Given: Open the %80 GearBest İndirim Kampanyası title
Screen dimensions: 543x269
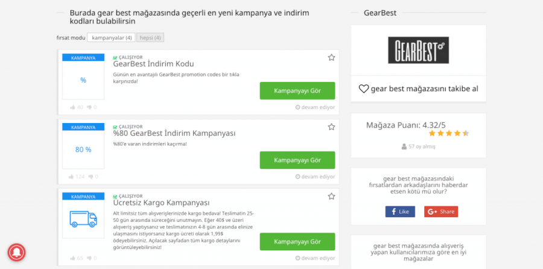Looking at the screenshot, I should coord(174,133).
